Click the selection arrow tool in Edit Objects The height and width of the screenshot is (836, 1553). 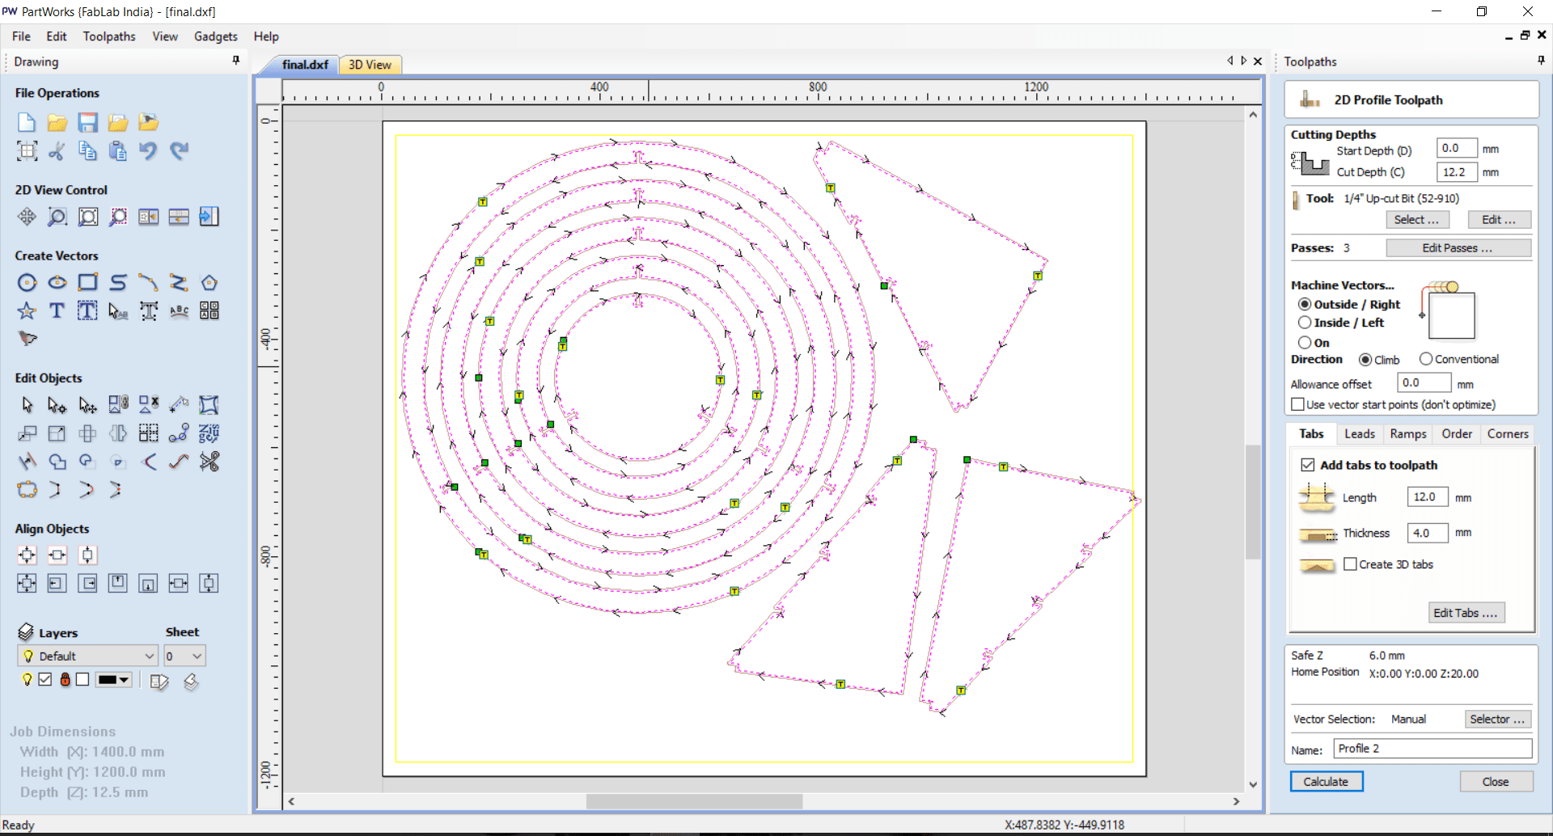tap(27, 404)
